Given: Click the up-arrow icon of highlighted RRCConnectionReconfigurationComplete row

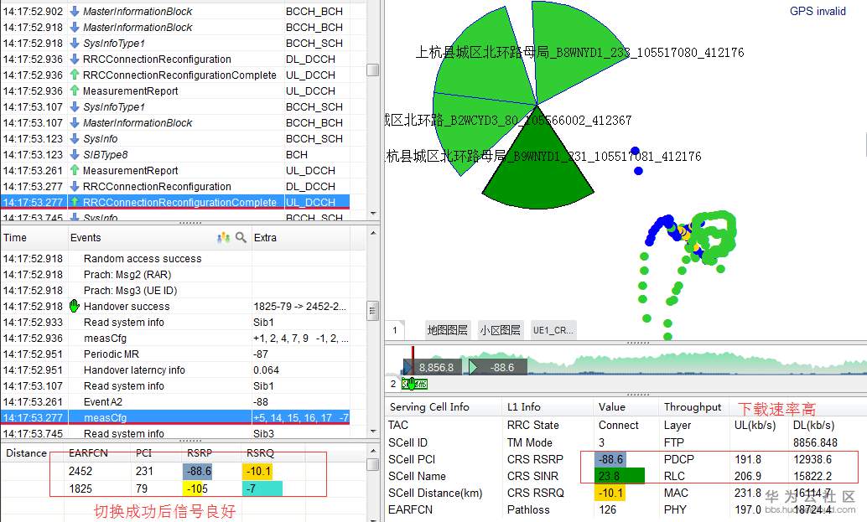Looking at the screenshot, I should tap(75, 202).
